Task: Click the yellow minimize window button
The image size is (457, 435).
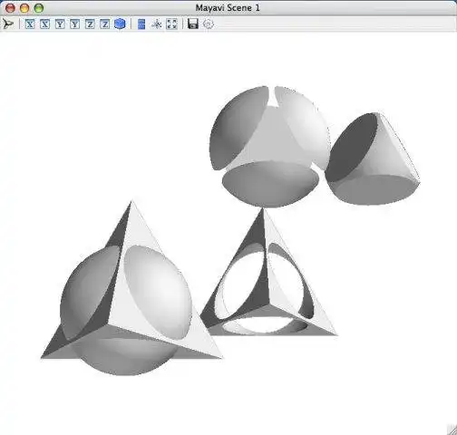Action: click(24, 8)
